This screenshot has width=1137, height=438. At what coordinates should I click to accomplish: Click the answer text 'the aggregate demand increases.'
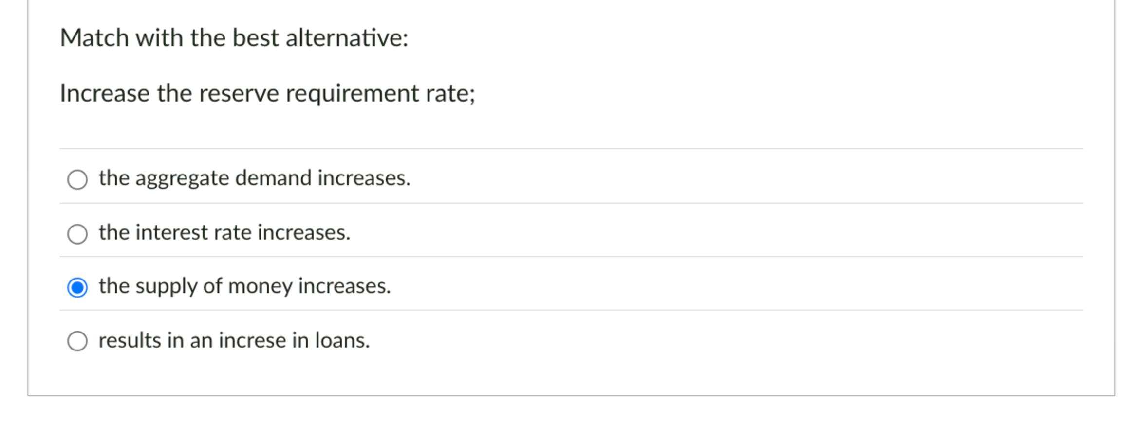pos(255,178)
